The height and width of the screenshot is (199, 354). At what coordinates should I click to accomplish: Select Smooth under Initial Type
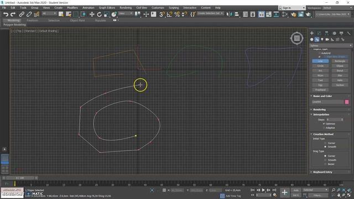pos(325,146)
